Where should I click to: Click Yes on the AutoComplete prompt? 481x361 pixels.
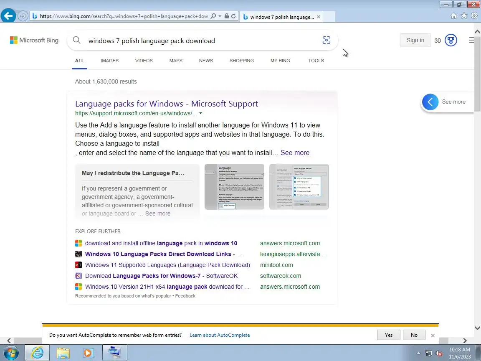[389, 335]
